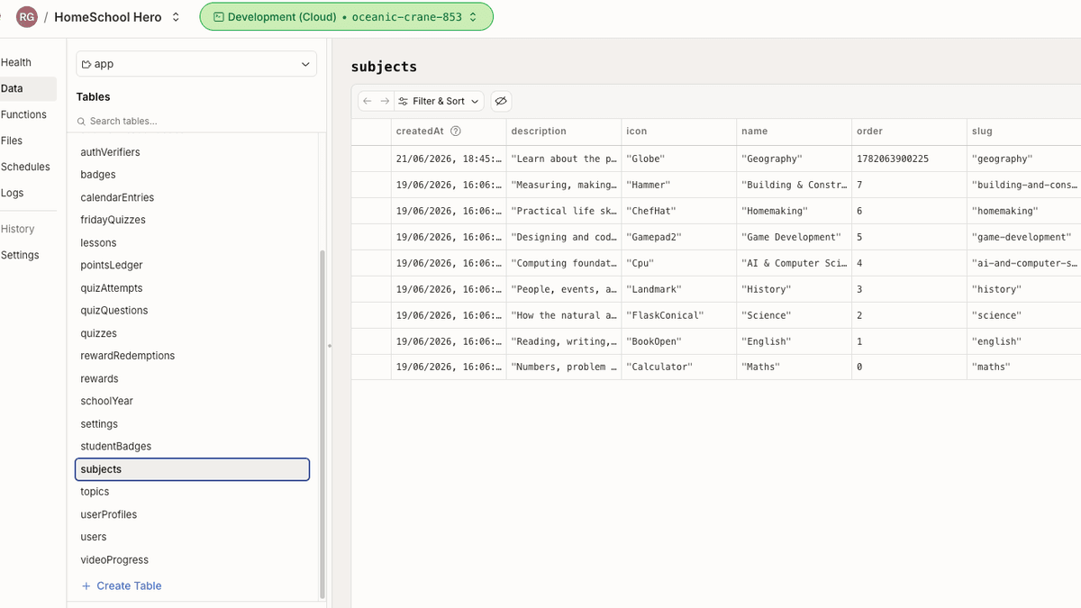Open the quizQuestions table

pos(192,310)
